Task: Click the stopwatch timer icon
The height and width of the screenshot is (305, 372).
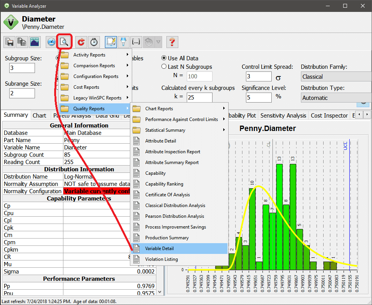Action: pyautogui.click(x=94, y=42)
